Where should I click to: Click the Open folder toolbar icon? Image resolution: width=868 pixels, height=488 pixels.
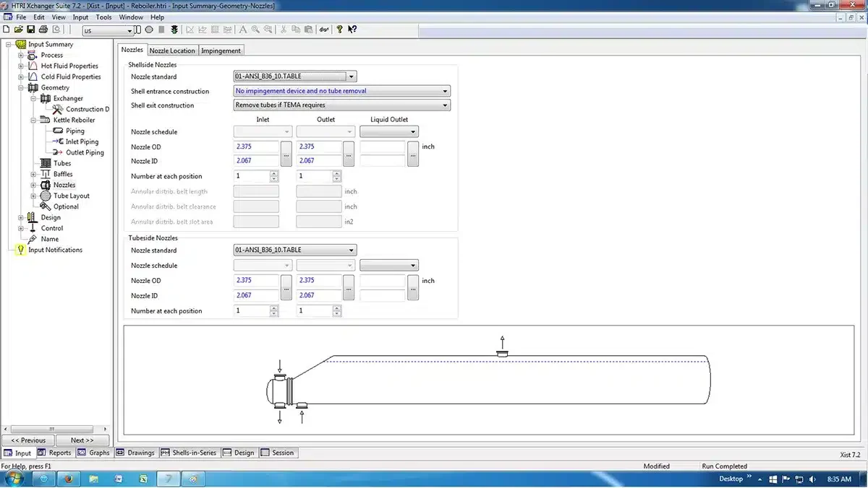pos(19,30)
